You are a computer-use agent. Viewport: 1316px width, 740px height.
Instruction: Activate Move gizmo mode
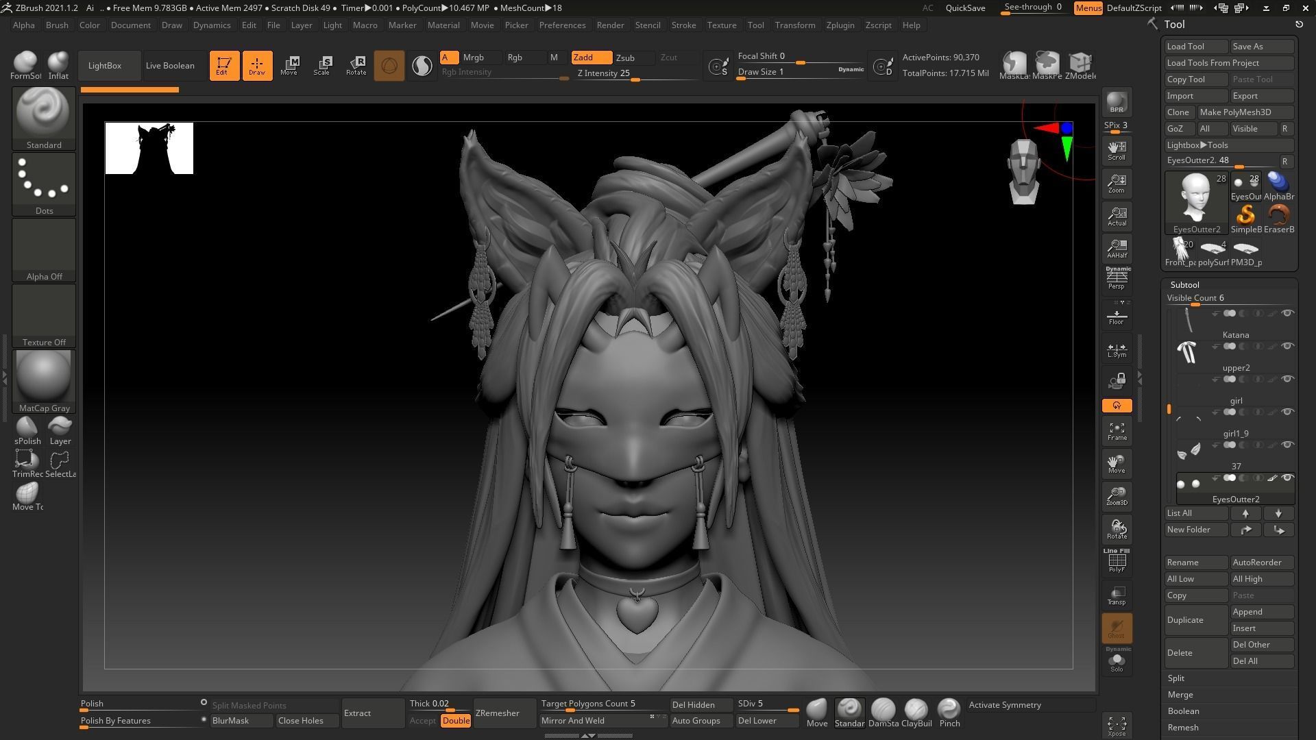coord(289,65)
